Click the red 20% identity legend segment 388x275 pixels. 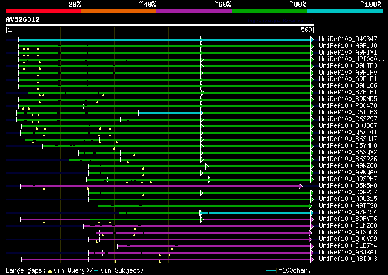tap(44, 11)
